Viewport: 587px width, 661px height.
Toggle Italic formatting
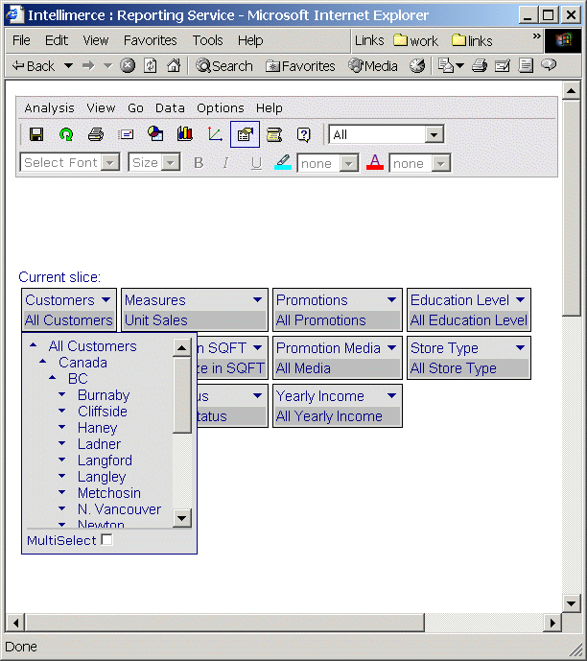[225, 163]
